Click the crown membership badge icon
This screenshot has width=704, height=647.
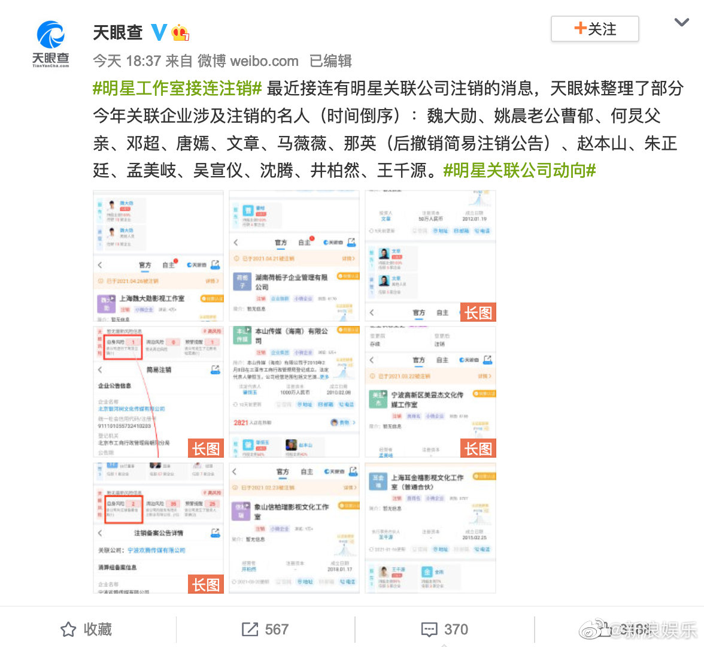[x=180, y=32]
